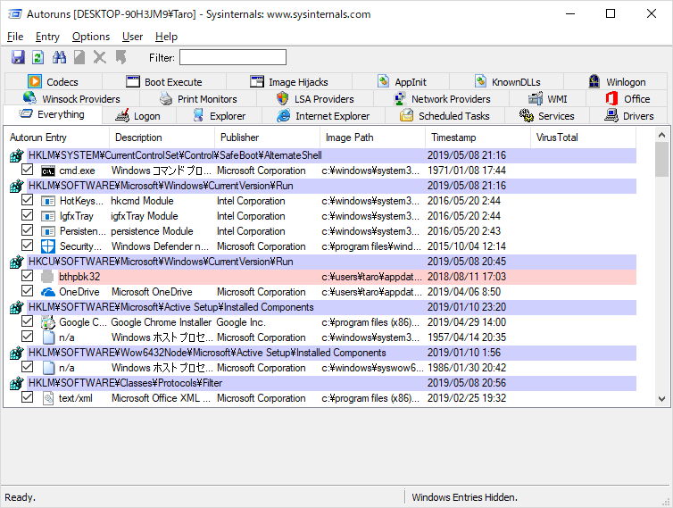Image resolution: width=673 pixels, height=508 pixels.
Task: Switch to the Boot Execute tab
Action: point(164,81)
